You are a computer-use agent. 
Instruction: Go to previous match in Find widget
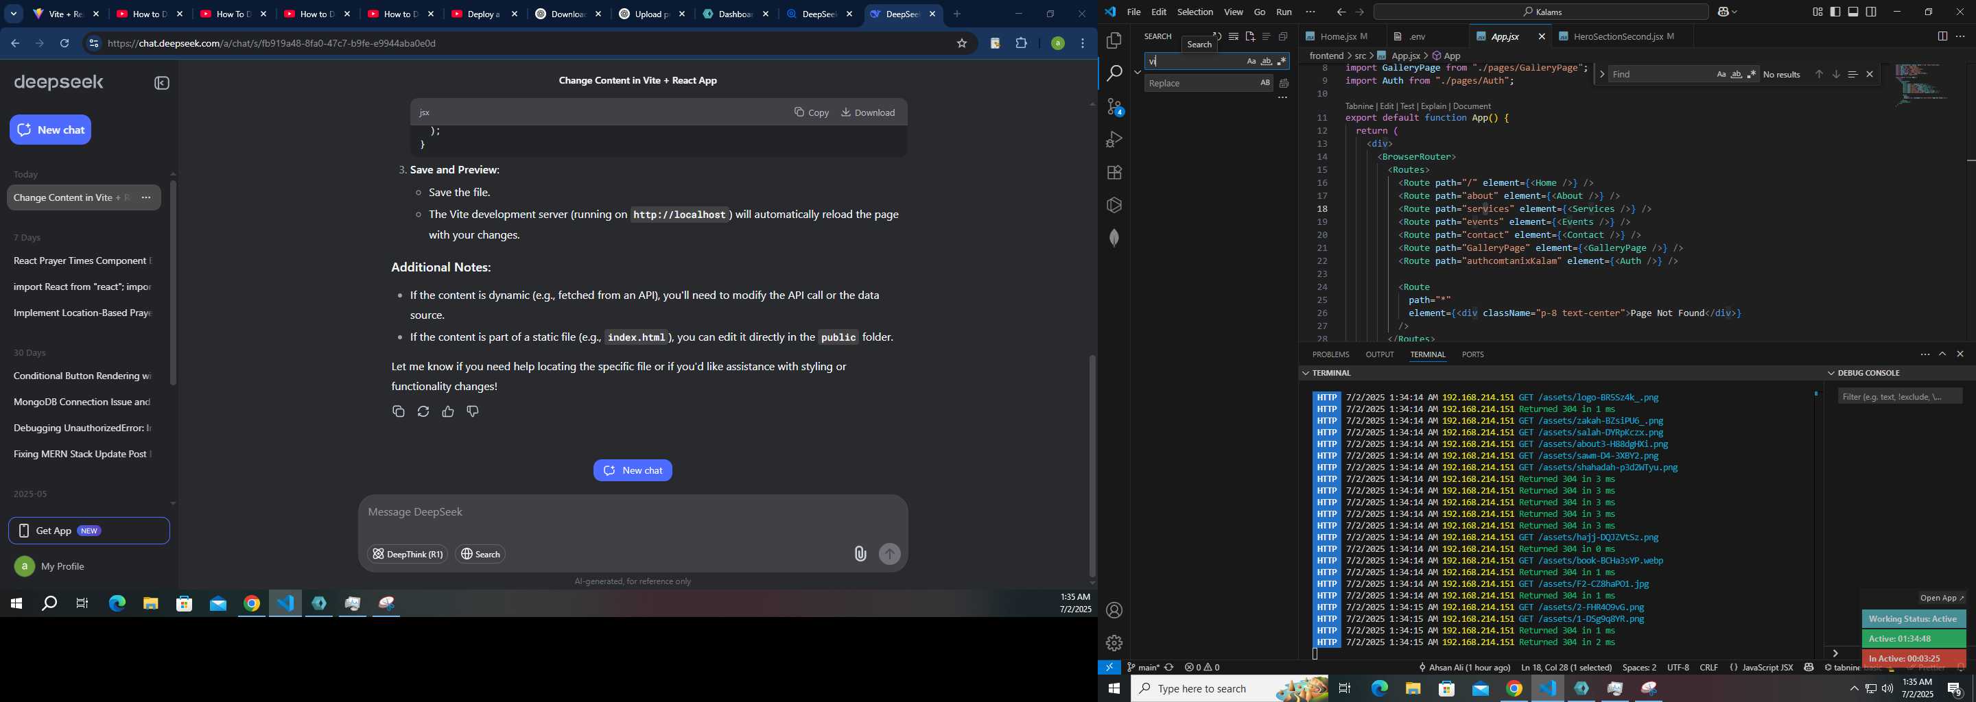[1819, 74]
